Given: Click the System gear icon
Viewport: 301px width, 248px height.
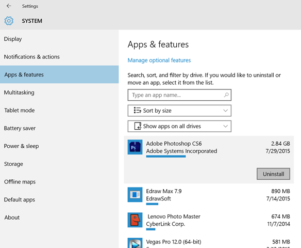Looking at the screenshot, I should coord(9,21).
